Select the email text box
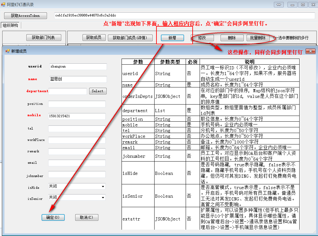 pos(77,163)
